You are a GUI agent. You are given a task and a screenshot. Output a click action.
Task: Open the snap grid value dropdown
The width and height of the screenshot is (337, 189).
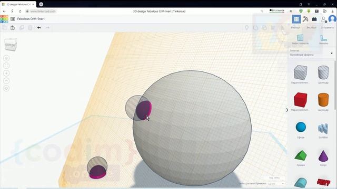tap(276, 184)
